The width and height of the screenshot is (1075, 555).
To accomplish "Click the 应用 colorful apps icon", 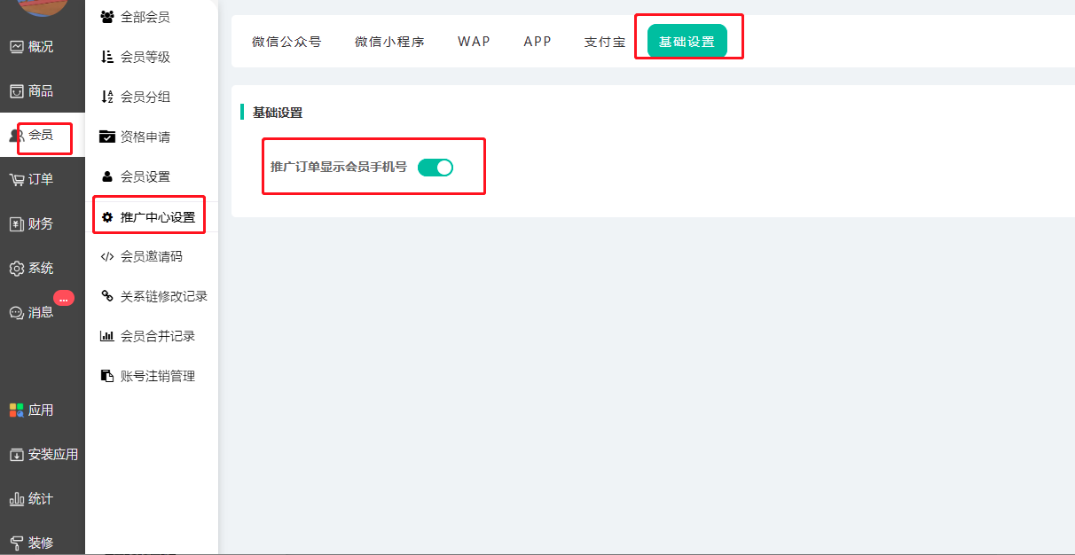I will click(x=17, y=410).
